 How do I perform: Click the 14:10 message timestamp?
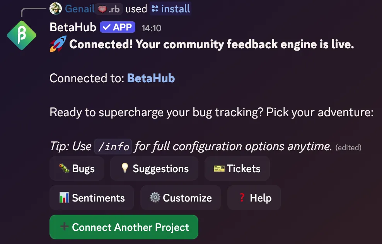[x=151, y=28]
